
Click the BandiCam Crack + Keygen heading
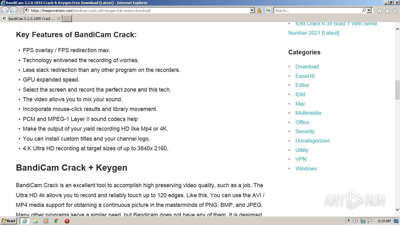pos(72,168)
